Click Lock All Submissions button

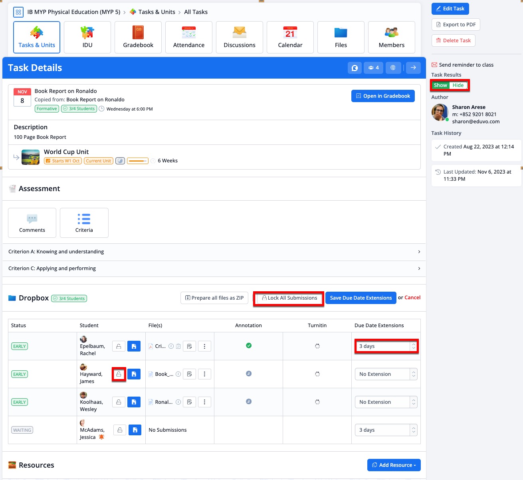click(x=289, y=298)
